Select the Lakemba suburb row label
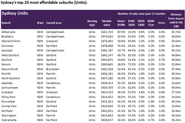 [7, 83]
